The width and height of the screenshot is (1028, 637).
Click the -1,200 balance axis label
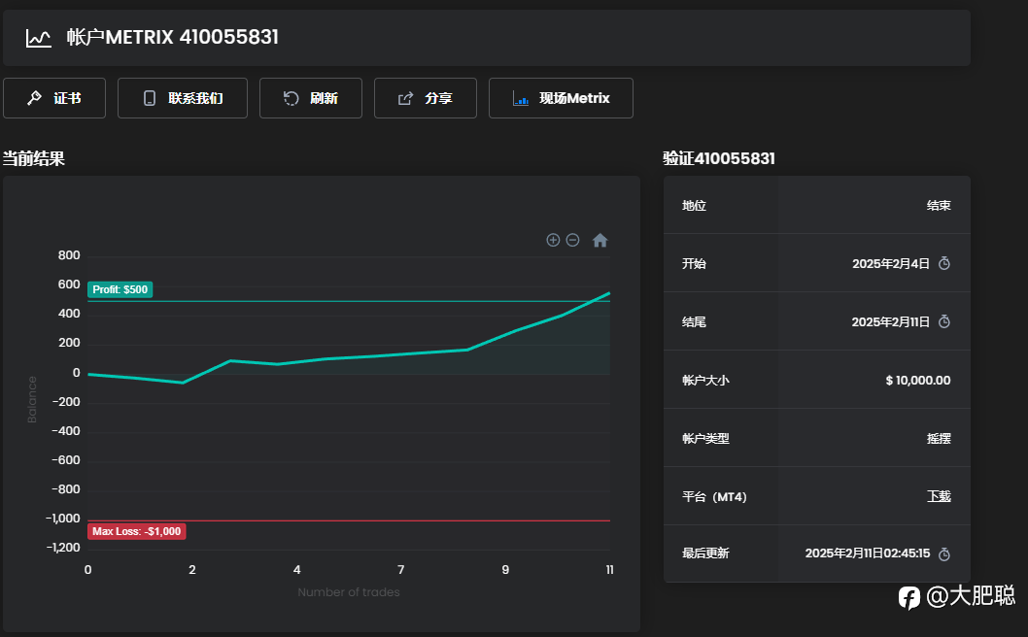63,548
